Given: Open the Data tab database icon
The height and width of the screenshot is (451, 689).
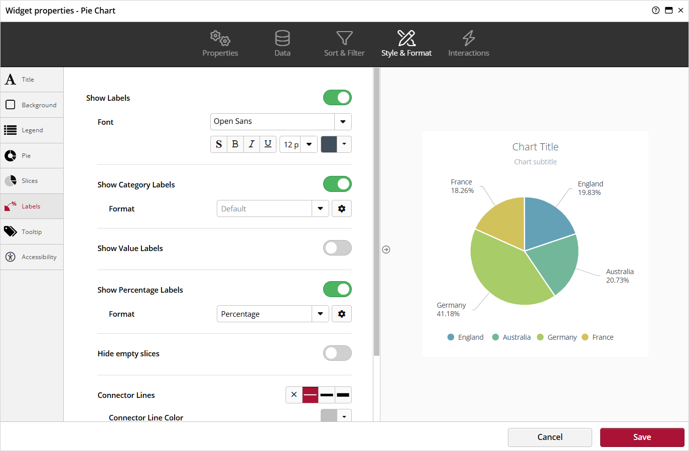Looking at the screenshot, I should click(283, 38).
